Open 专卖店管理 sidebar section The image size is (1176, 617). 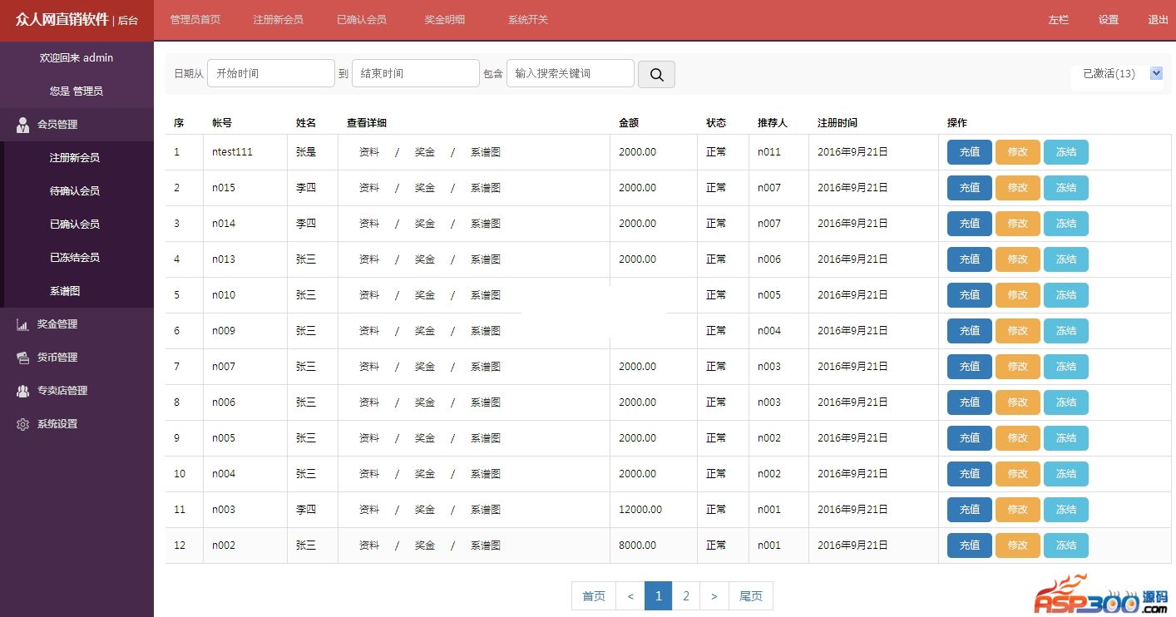tap(62, 391)
